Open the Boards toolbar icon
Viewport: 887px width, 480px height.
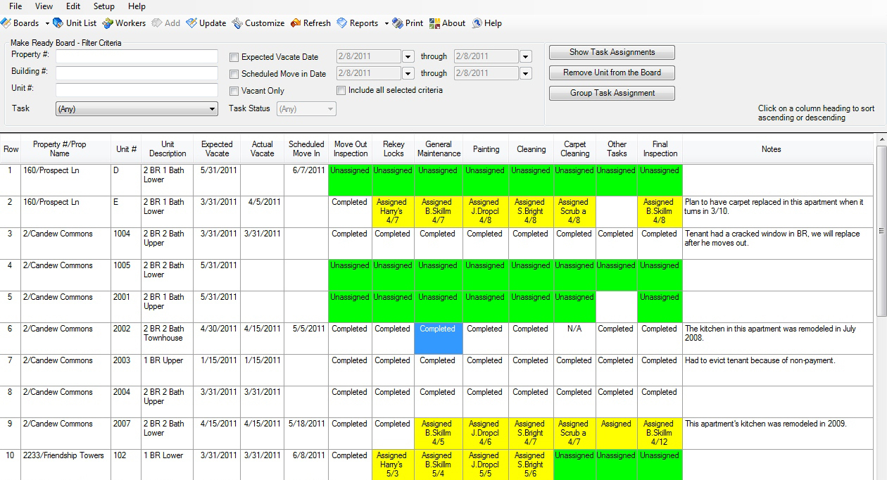pos(8,23)
